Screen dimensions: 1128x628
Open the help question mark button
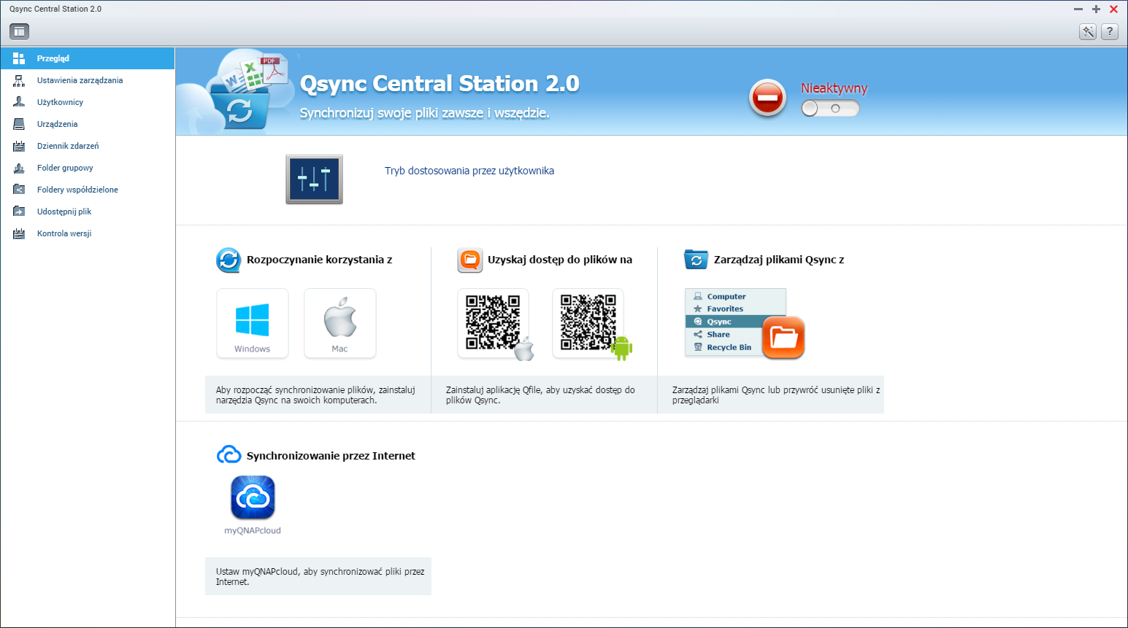tap(1110, 31)
